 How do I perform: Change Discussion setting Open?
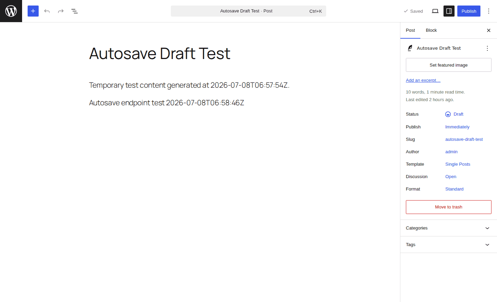pyautogui.click(x=451, y=177)
